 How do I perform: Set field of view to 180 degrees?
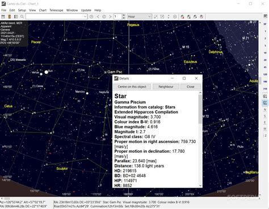(x=265, y=82)
